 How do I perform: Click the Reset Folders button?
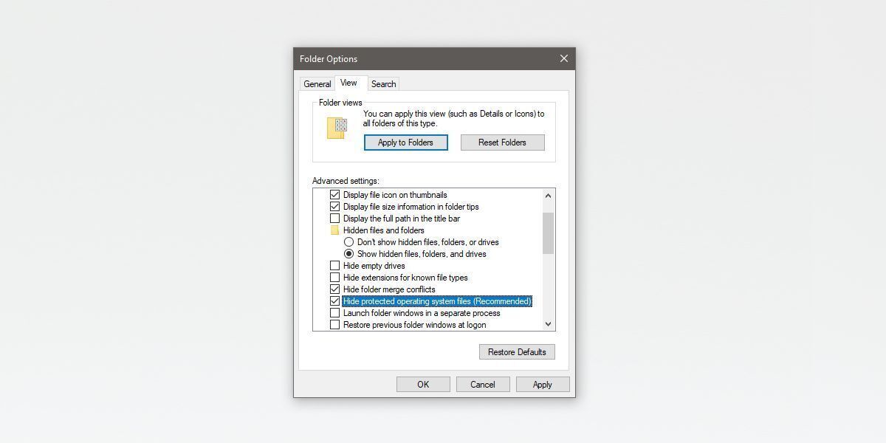[x=502, y=142]
